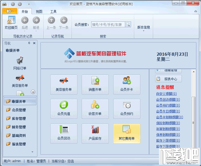The image size is (201, 166).
Task: Click the reminder panel scroll-up arrow
Action: 194,72
